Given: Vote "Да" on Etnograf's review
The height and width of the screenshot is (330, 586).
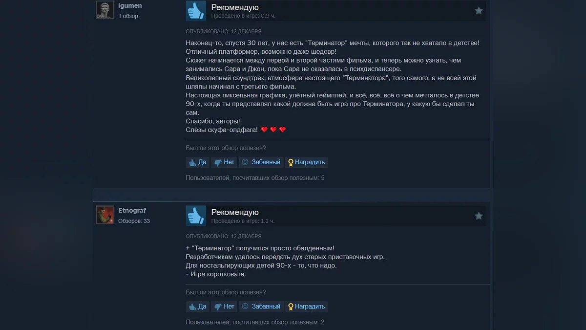Looking at the screenshot, I should (x=198, y=307).
